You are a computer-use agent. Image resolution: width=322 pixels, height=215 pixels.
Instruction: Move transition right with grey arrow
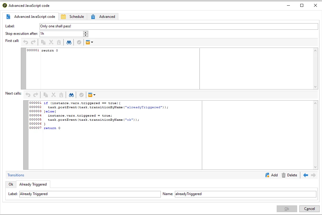(313, 175)
